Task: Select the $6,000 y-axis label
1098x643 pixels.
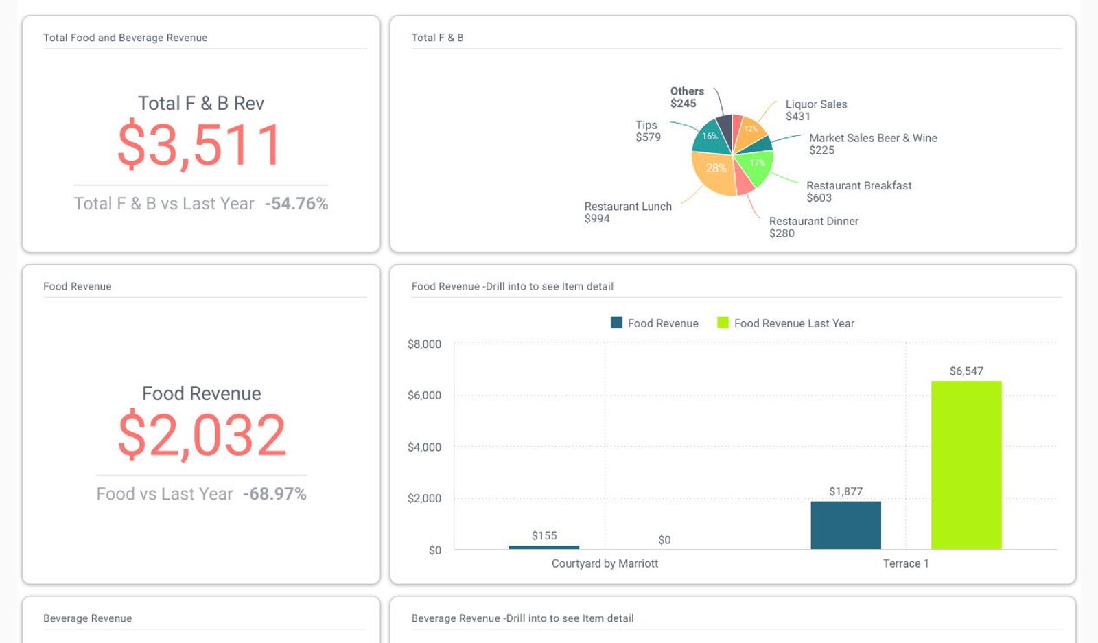Action: point(424,395)
